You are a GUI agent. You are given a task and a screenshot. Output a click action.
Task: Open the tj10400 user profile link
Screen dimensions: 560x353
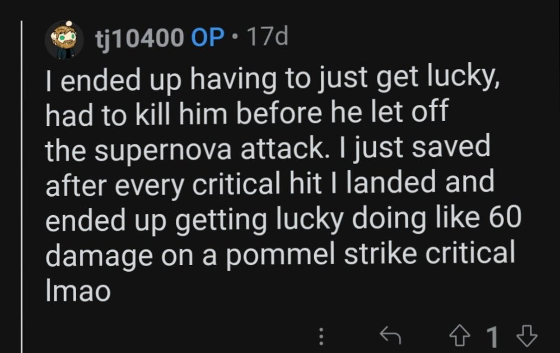[x=138, y=39]
